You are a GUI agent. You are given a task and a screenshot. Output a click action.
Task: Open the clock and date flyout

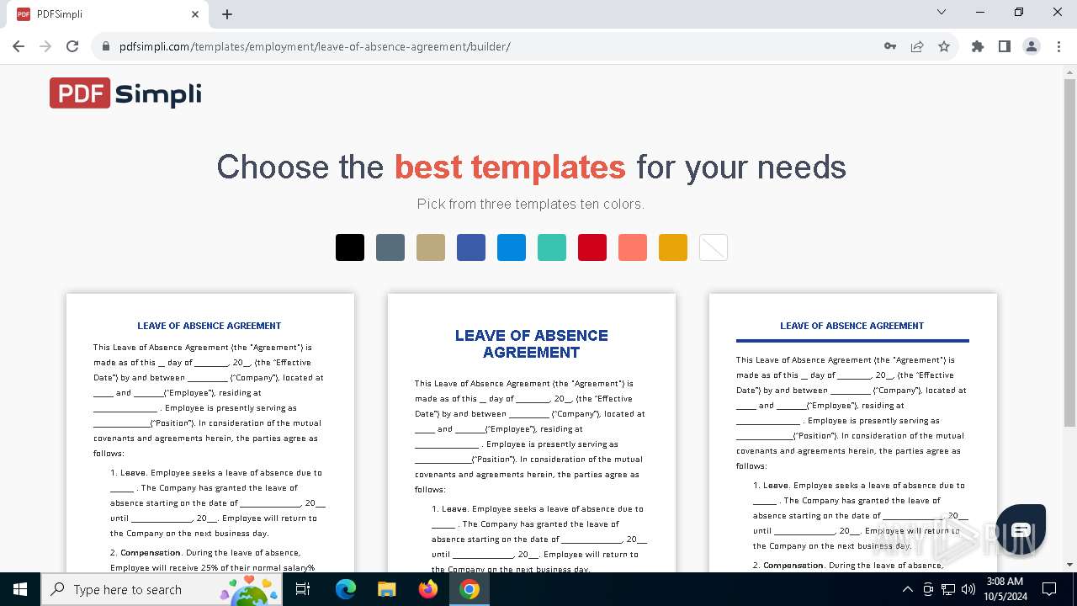coord(1004,589)
